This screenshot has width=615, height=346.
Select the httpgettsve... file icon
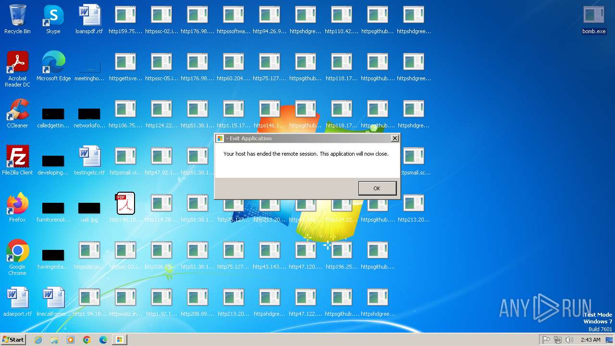tap(125, 66)
